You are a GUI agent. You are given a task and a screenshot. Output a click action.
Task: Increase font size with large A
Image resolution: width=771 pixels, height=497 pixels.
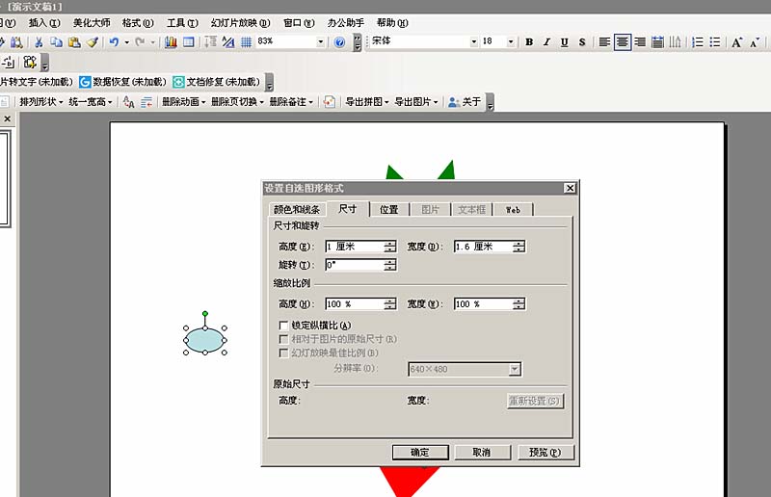(736, 42)
